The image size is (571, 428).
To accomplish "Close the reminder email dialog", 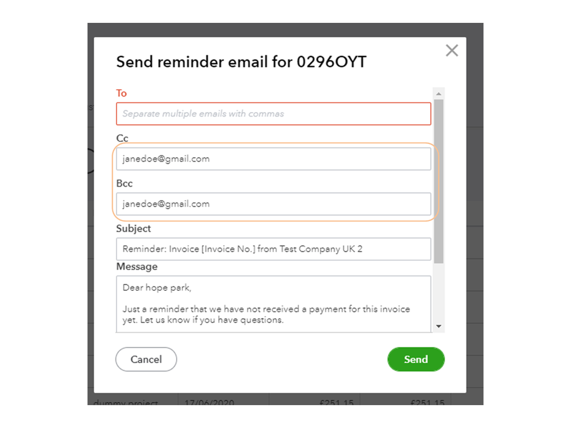I will (452, 51).
